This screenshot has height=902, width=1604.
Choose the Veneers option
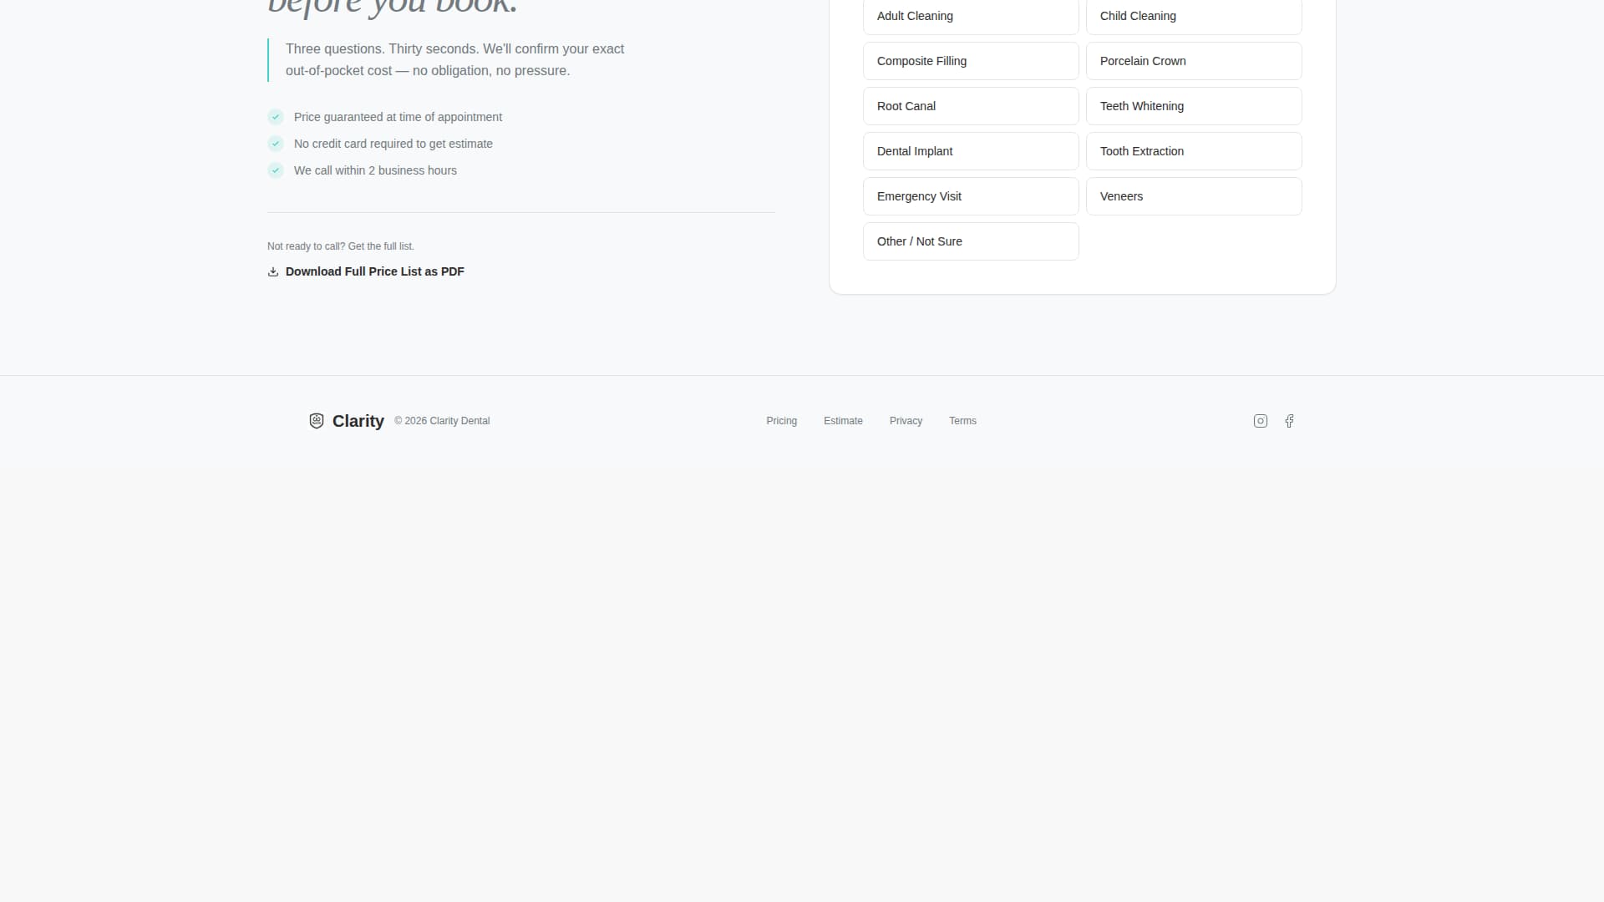click(1194, 196)
